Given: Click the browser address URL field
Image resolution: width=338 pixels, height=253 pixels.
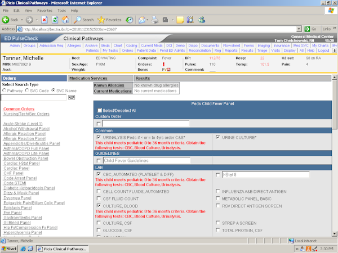Looking at the screenshot, I should pyautogui.click(x=157, y=29).
